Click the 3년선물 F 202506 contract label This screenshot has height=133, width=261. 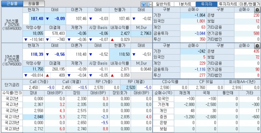(x=12, y=25)
